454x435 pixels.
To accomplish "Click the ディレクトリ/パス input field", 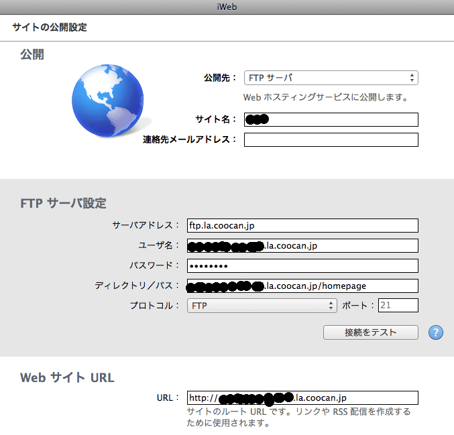I will click(x=302, y=286).
